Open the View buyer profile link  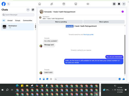click(x=88, y=35)
